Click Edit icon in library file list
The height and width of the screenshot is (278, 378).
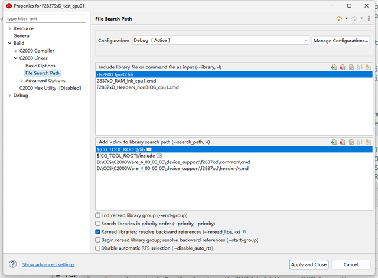click(351, 68)
